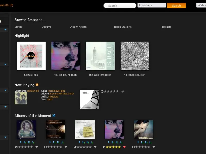Rate Sofia Hershberger album five stars

[x=31, y=147]
